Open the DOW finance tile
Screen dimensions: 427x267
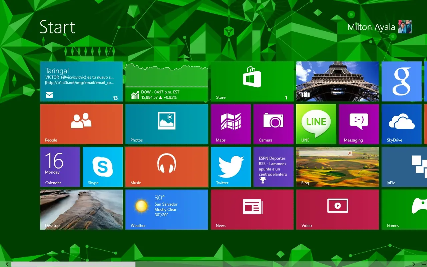tap(167, 81)
